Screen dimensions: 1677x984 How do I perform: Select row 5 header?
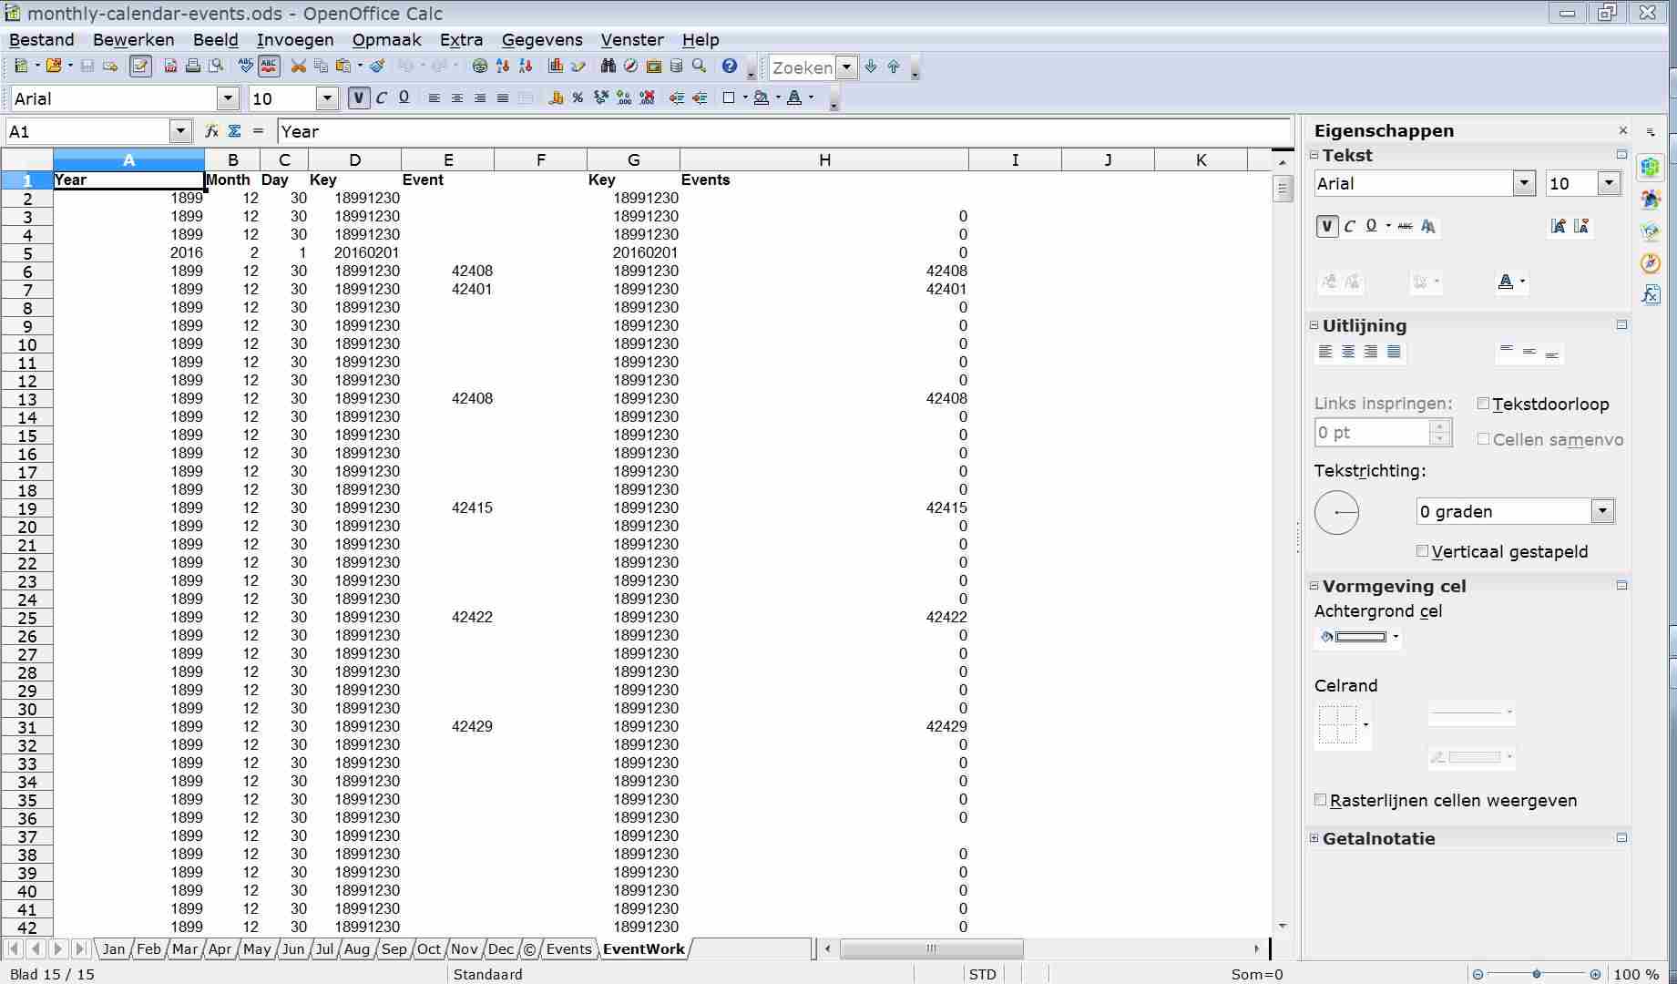(x=27, y=253)
